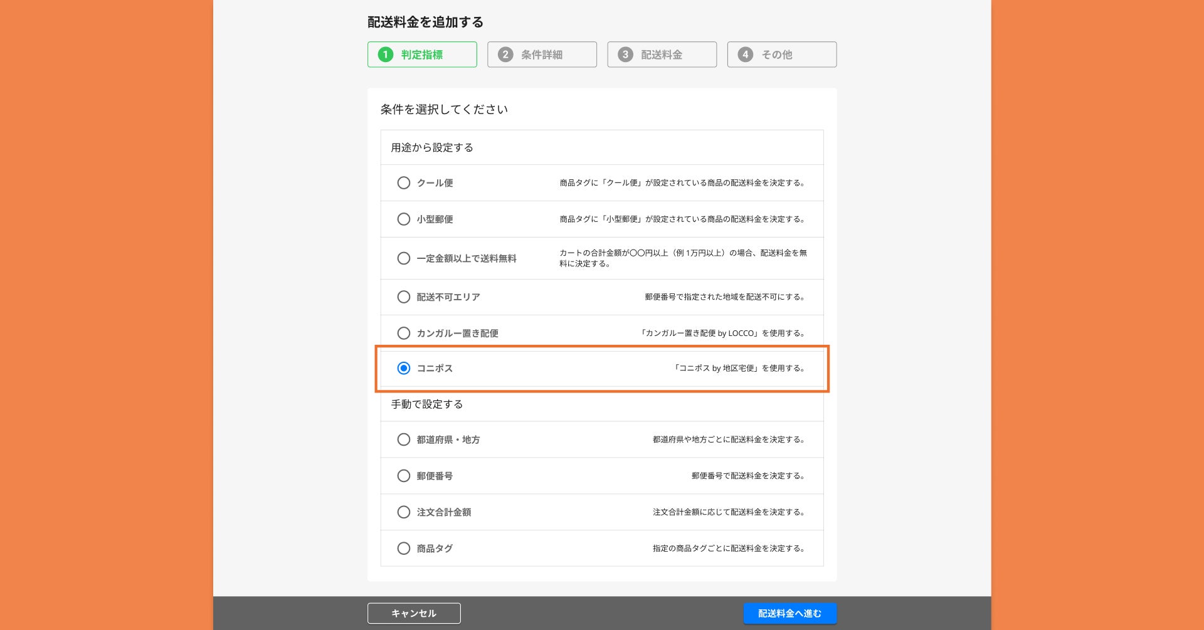Choose 一定金額以上で送料無料 option
This screenshot has width=1204, height=630.
[x=404, y=258]
